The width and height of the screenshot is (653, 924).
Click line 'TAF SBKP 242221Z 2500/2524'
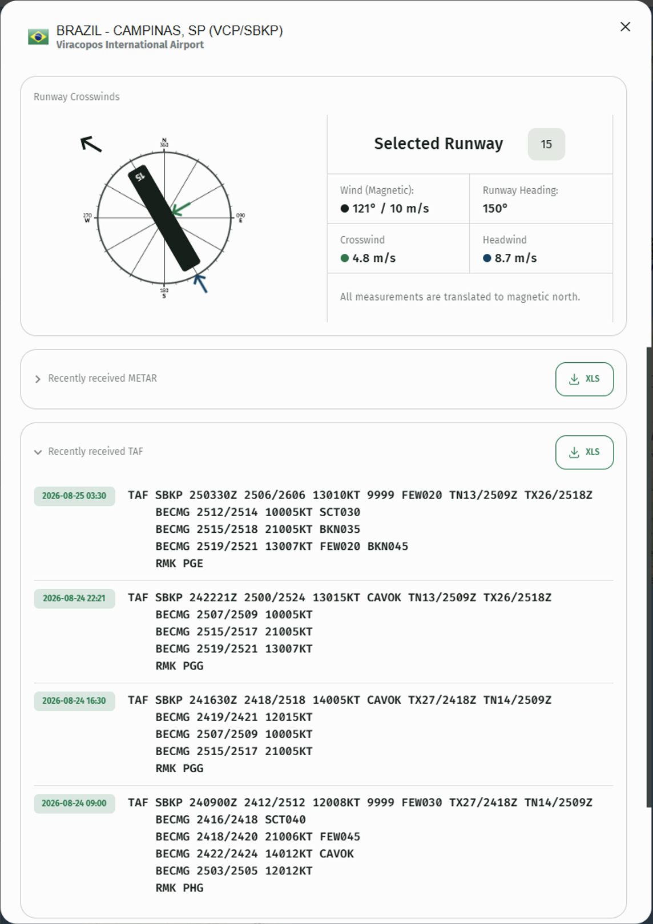point(340,598)
